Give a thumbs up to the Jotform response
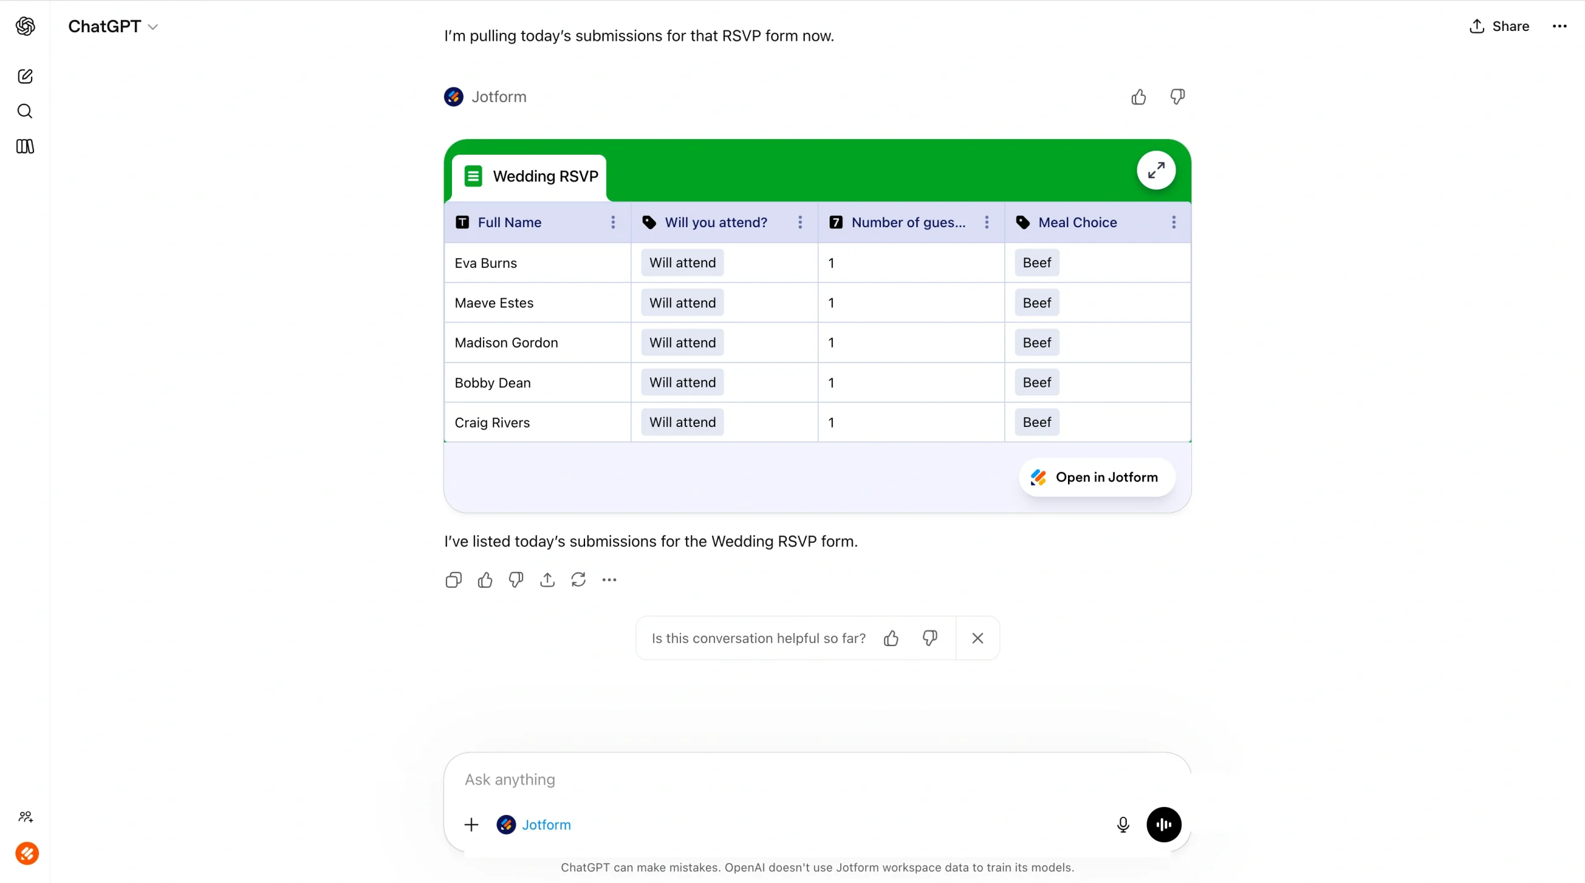Image resolution: width=1585 pixels, height=883 pixels. [1138, 97]
